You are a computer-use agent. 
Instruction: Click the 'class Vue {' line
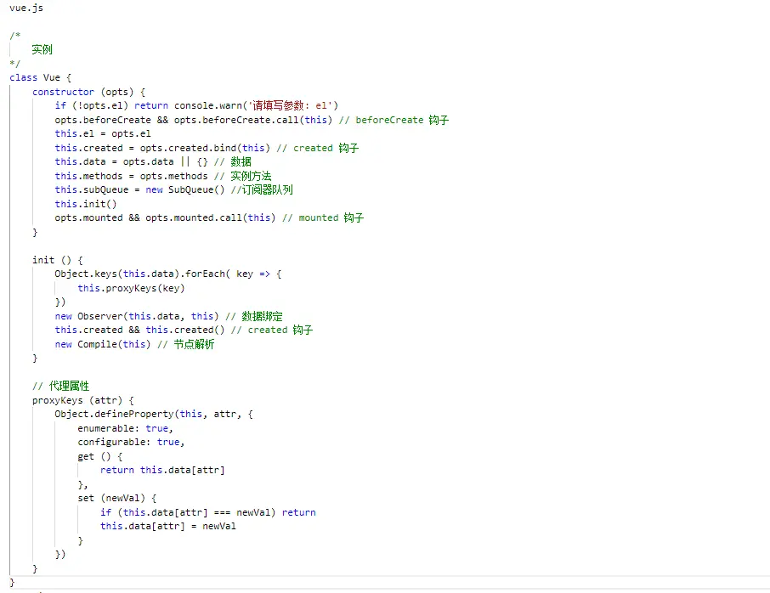point(40,77)
